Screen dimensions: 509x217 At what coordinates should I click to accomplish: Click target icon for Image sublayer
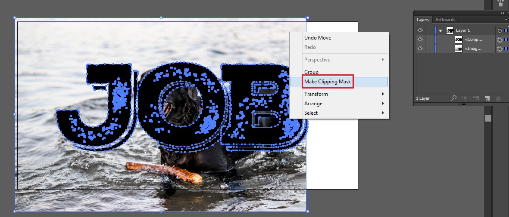pos(500,49)
